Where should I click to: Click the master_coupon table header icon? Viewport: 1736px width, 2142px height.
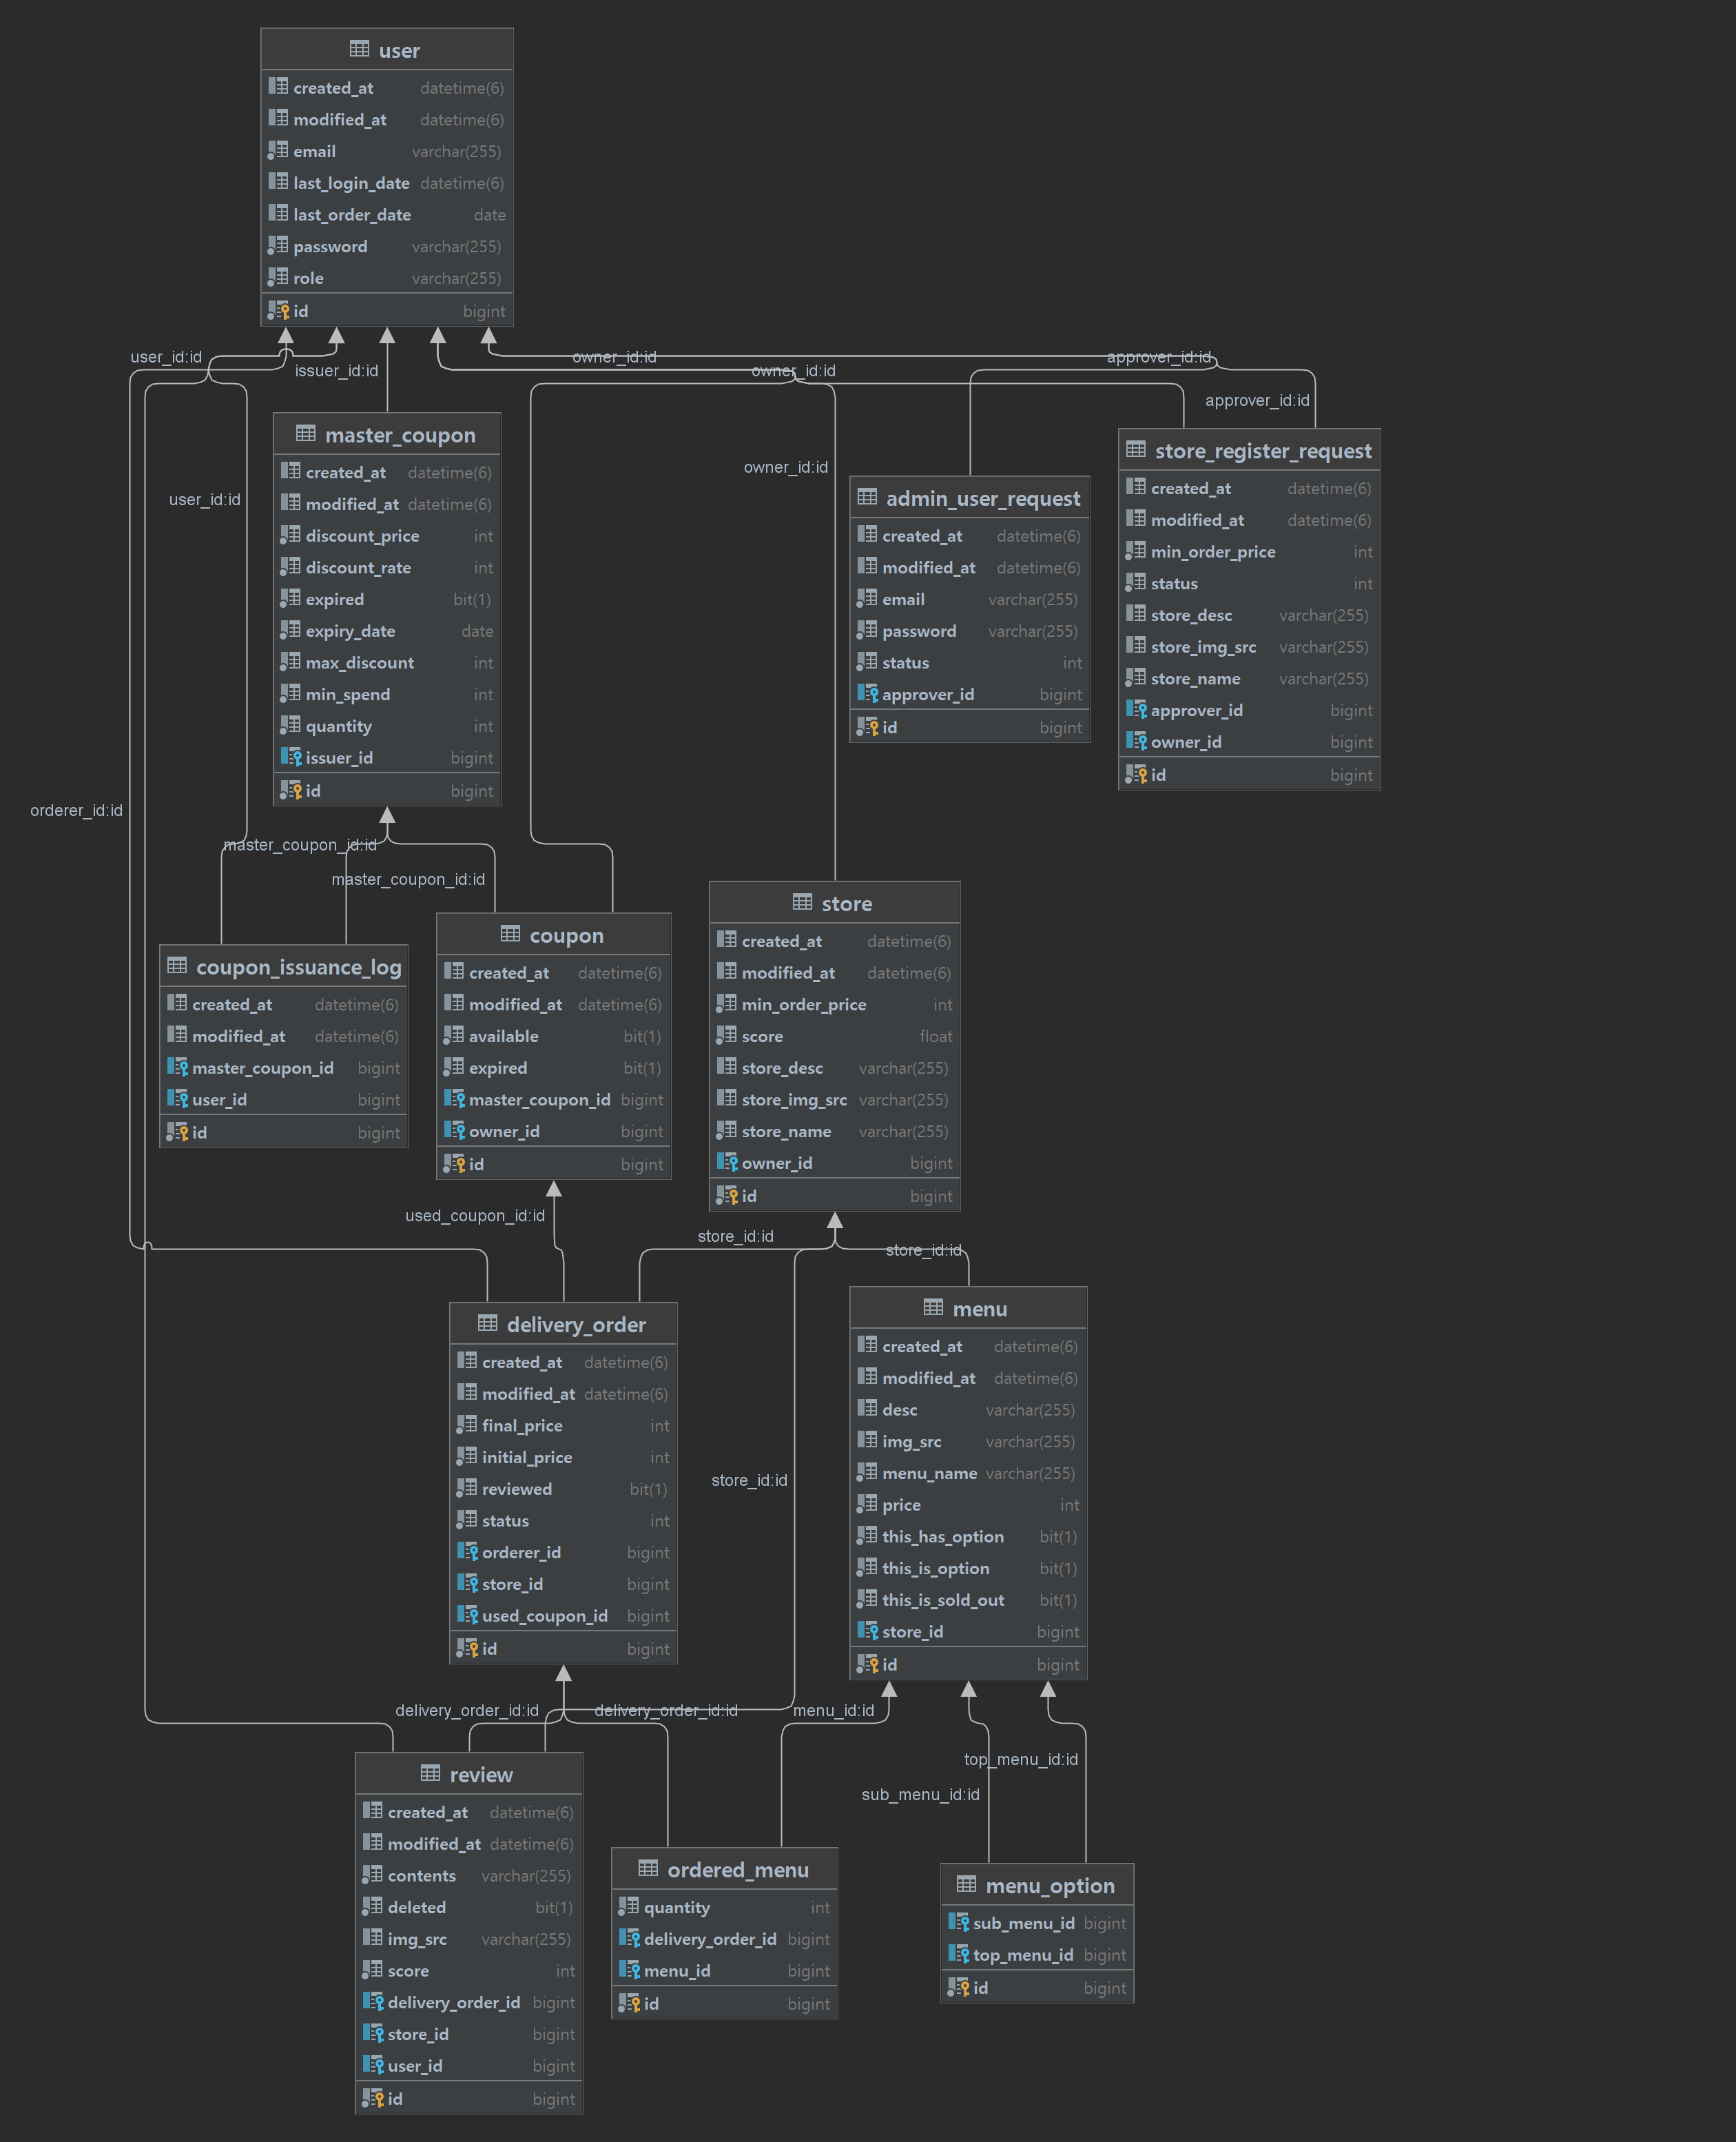305,434
